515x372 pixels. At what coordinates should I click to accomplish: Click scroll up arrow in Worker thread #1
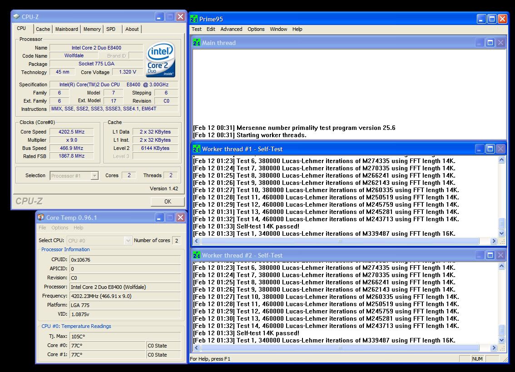[501, 160]
